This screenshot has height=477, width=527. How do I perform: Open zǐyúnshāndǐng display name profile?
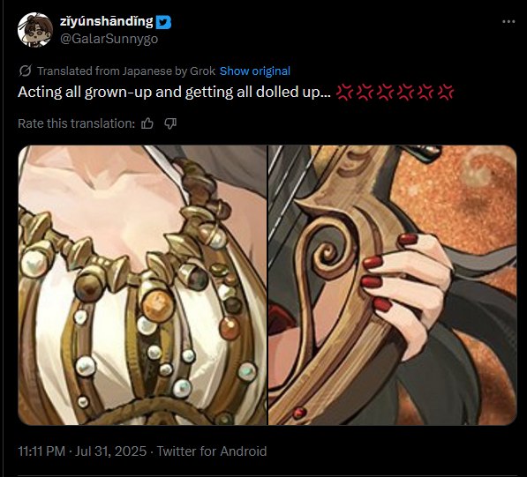pos(107,21)
